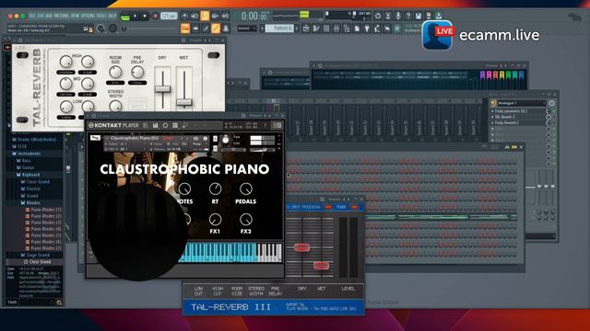Select the paint brush tool icon
Screen dimensions: 590x331
pyautogui.click(x=206, y=29)
